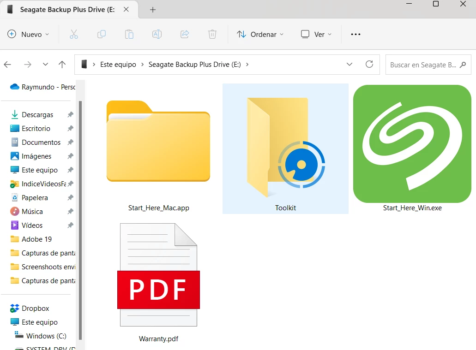Open the Ordenar sort dropdown
476x350 pixels.
tap(260, 34)
